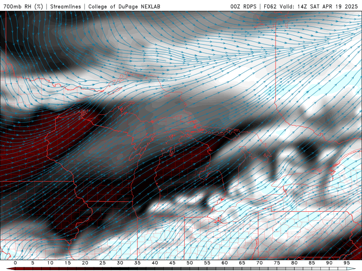Image resolution: width=362 pixels, height=271 pixels.
Task: Click the "85" tick label on the color scale
Action: [312, 263]
